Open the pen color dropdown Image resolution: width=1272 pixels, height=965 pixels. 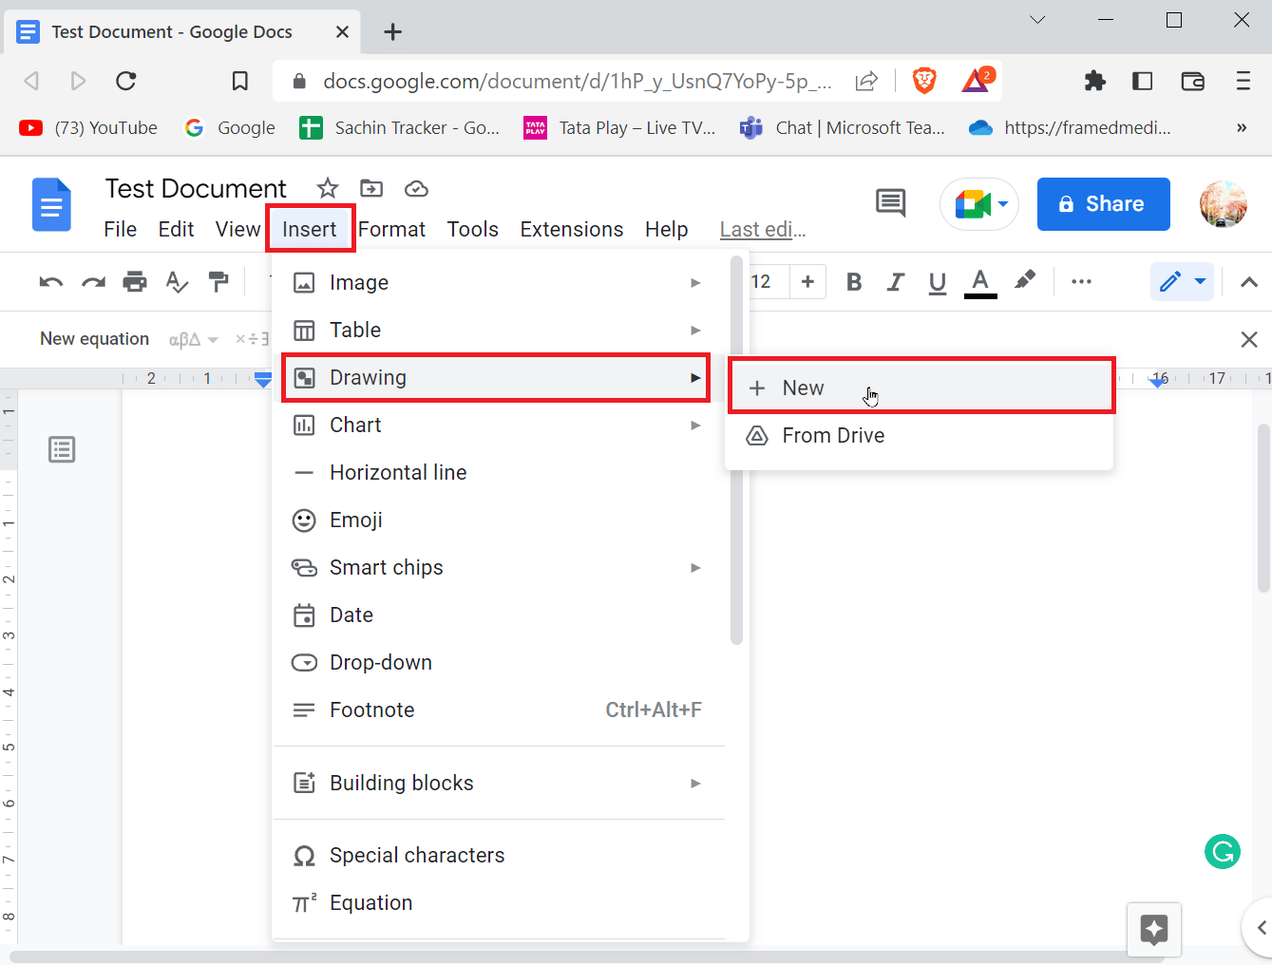(1199, 281)
